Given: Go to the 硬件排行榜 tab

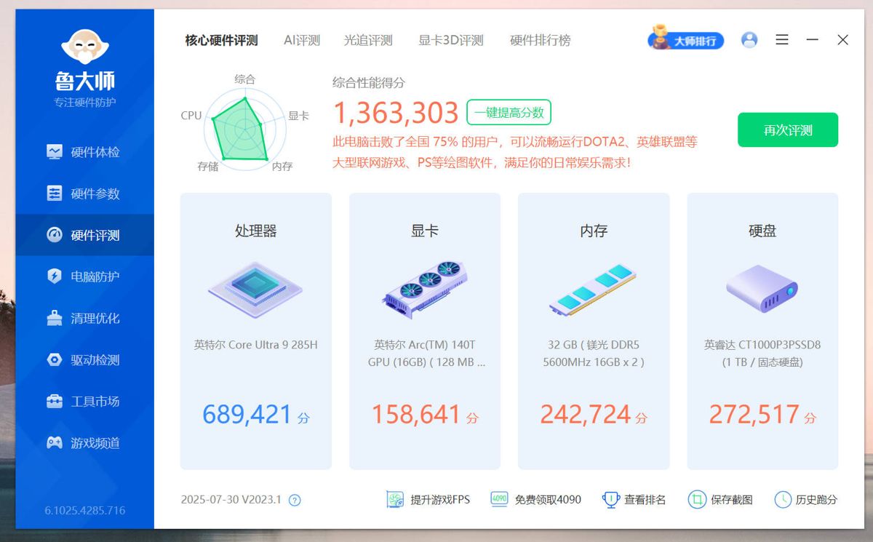Looking at the screenshot, I should click(541, 41).
